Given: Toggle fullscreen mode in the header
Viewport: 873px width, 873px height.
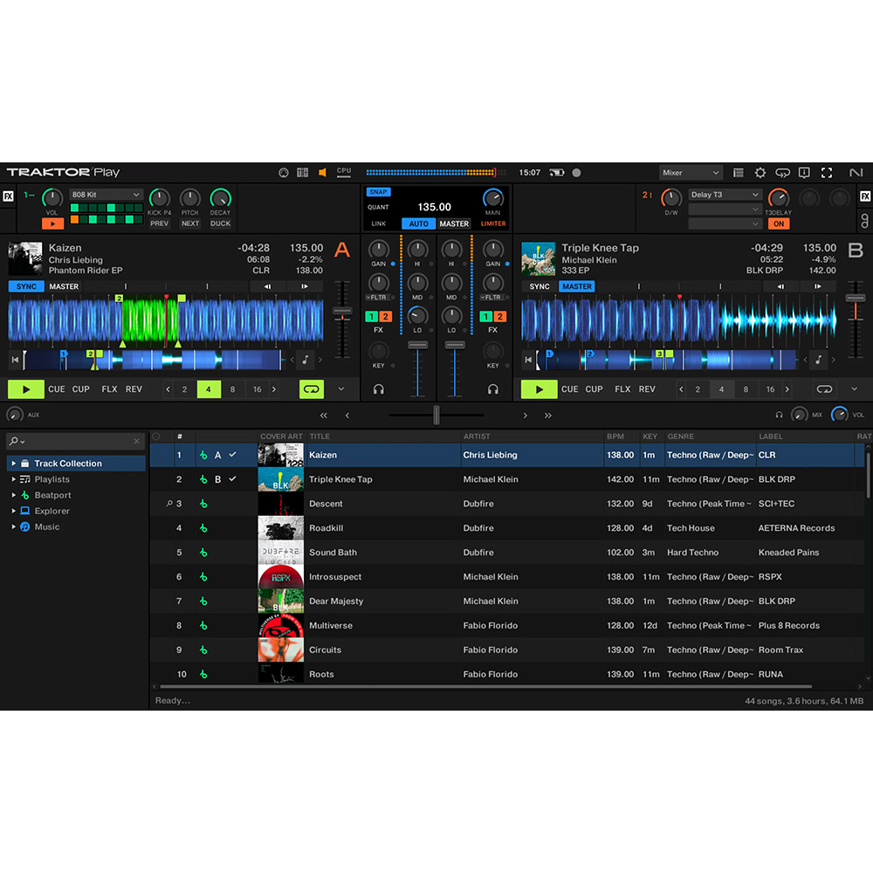Looking at the screenshot, I should (x=827, y=173).
